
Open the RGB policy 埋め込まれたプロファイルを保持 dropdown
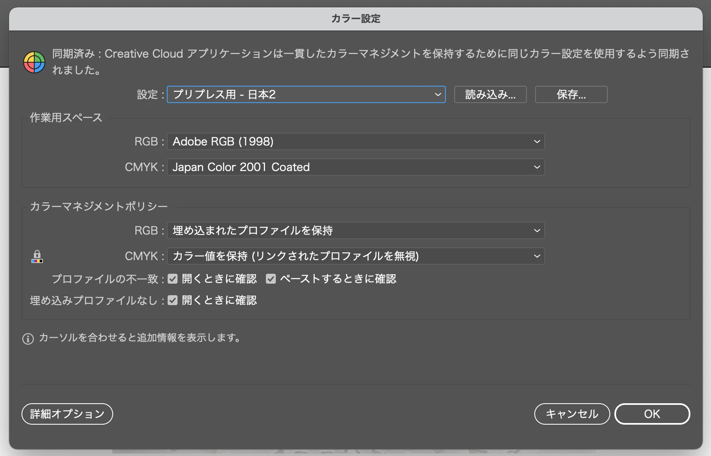355,230
